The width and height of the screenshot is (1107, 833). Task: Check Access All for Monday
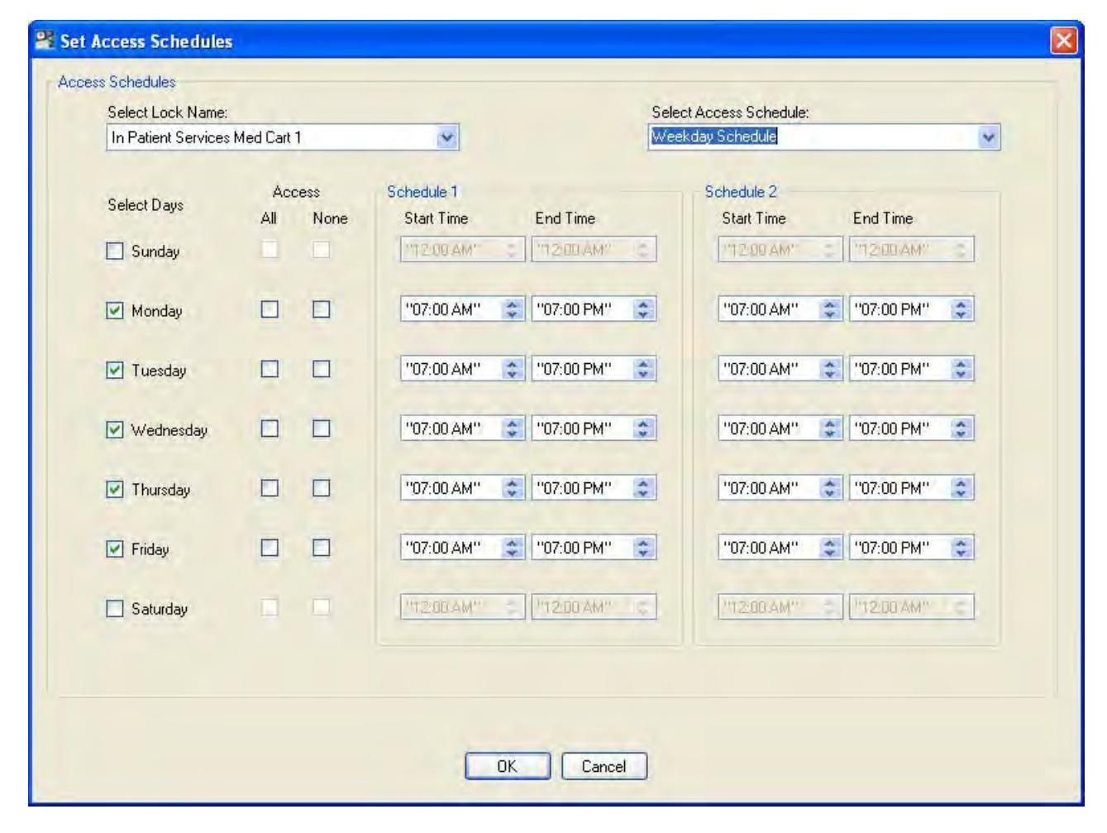tap(270, 309)
